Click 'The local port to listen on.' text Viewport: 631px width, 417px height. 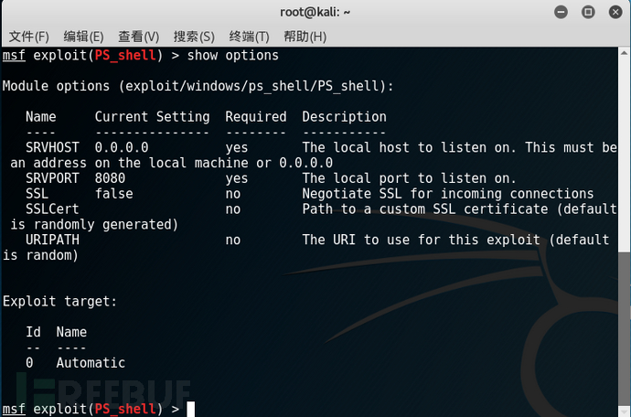pos(409,178)
